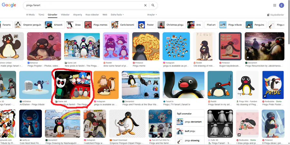The height and width of the screenshot is (145, 290).
Task: Open the Fanart.tv Pingu closeup image
Action: [183, 85]
